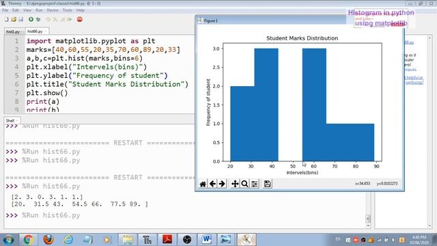Open the Windows Start menu
The width and height of the screenshot is (437, 246).
click(8, 240)
